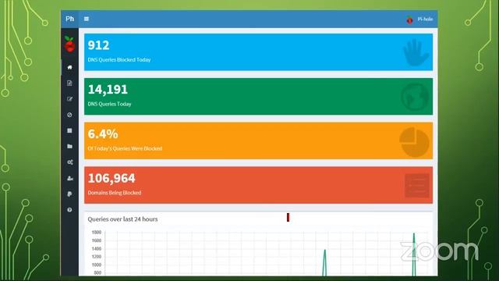Click the 'DNS Queries Blocked Today' label
Viewport: 499px width, 281px height.
point(119,59)
